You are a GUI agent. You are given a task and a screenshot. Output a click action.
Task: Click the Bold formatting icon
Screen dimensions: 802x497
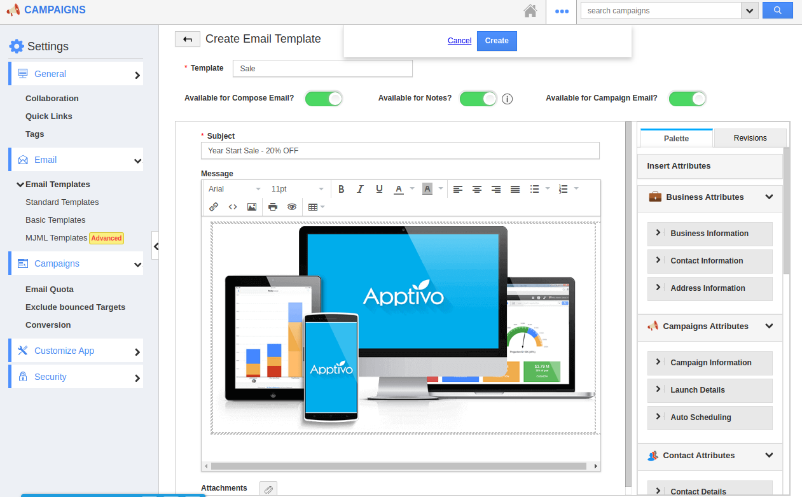[x=342, y=189]
